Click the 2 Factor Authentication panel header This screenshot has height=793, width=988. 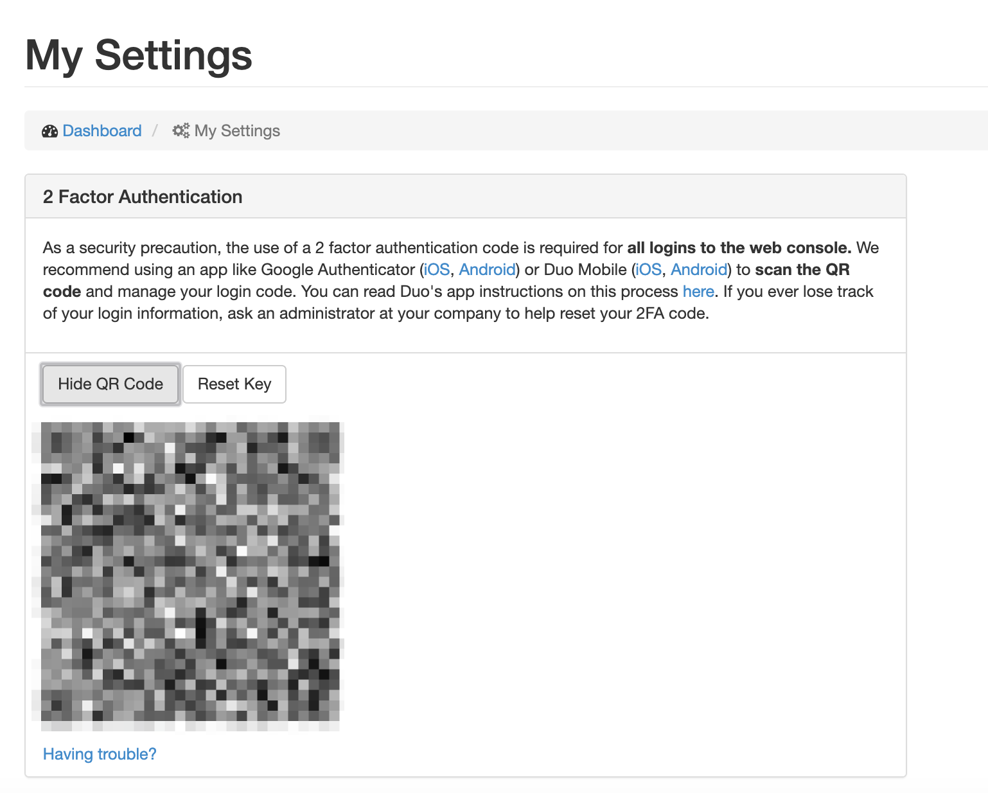pyautogui.click(x=466, y=197)
